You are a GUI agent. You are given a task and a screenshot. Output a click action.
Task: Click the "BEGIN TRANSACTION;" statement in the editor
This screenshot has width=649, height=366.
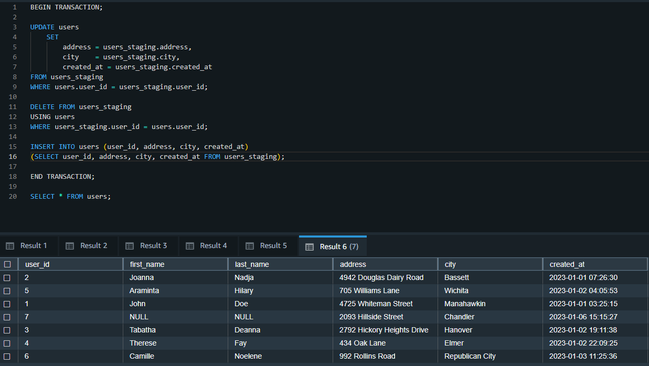[67, 7]
